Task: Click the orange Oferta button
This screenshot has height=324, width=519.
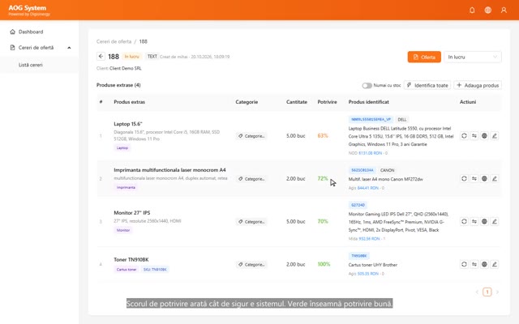Action: point(424,57)
